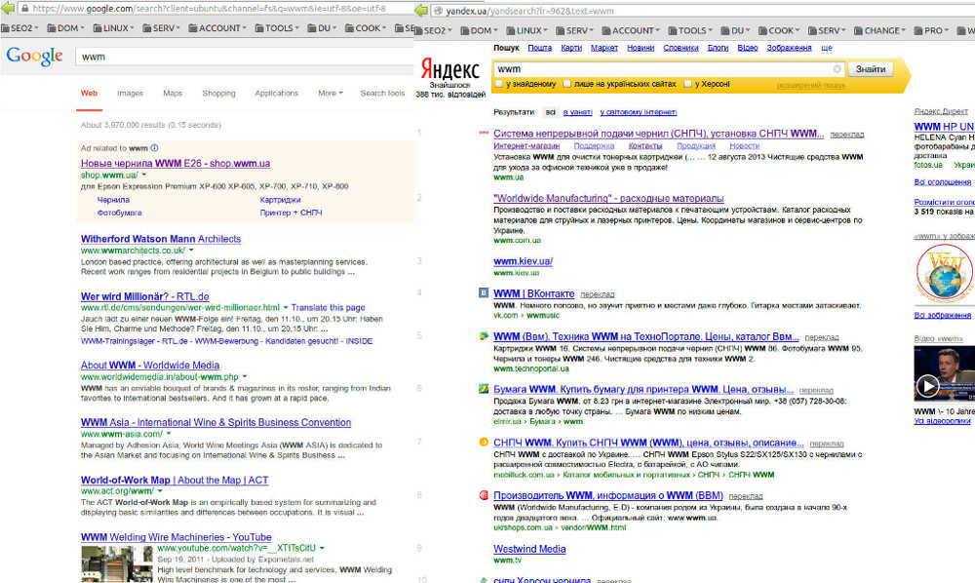Click the info icon beside Ad related to wwm
975x583 pixels.
coord(154,148)
